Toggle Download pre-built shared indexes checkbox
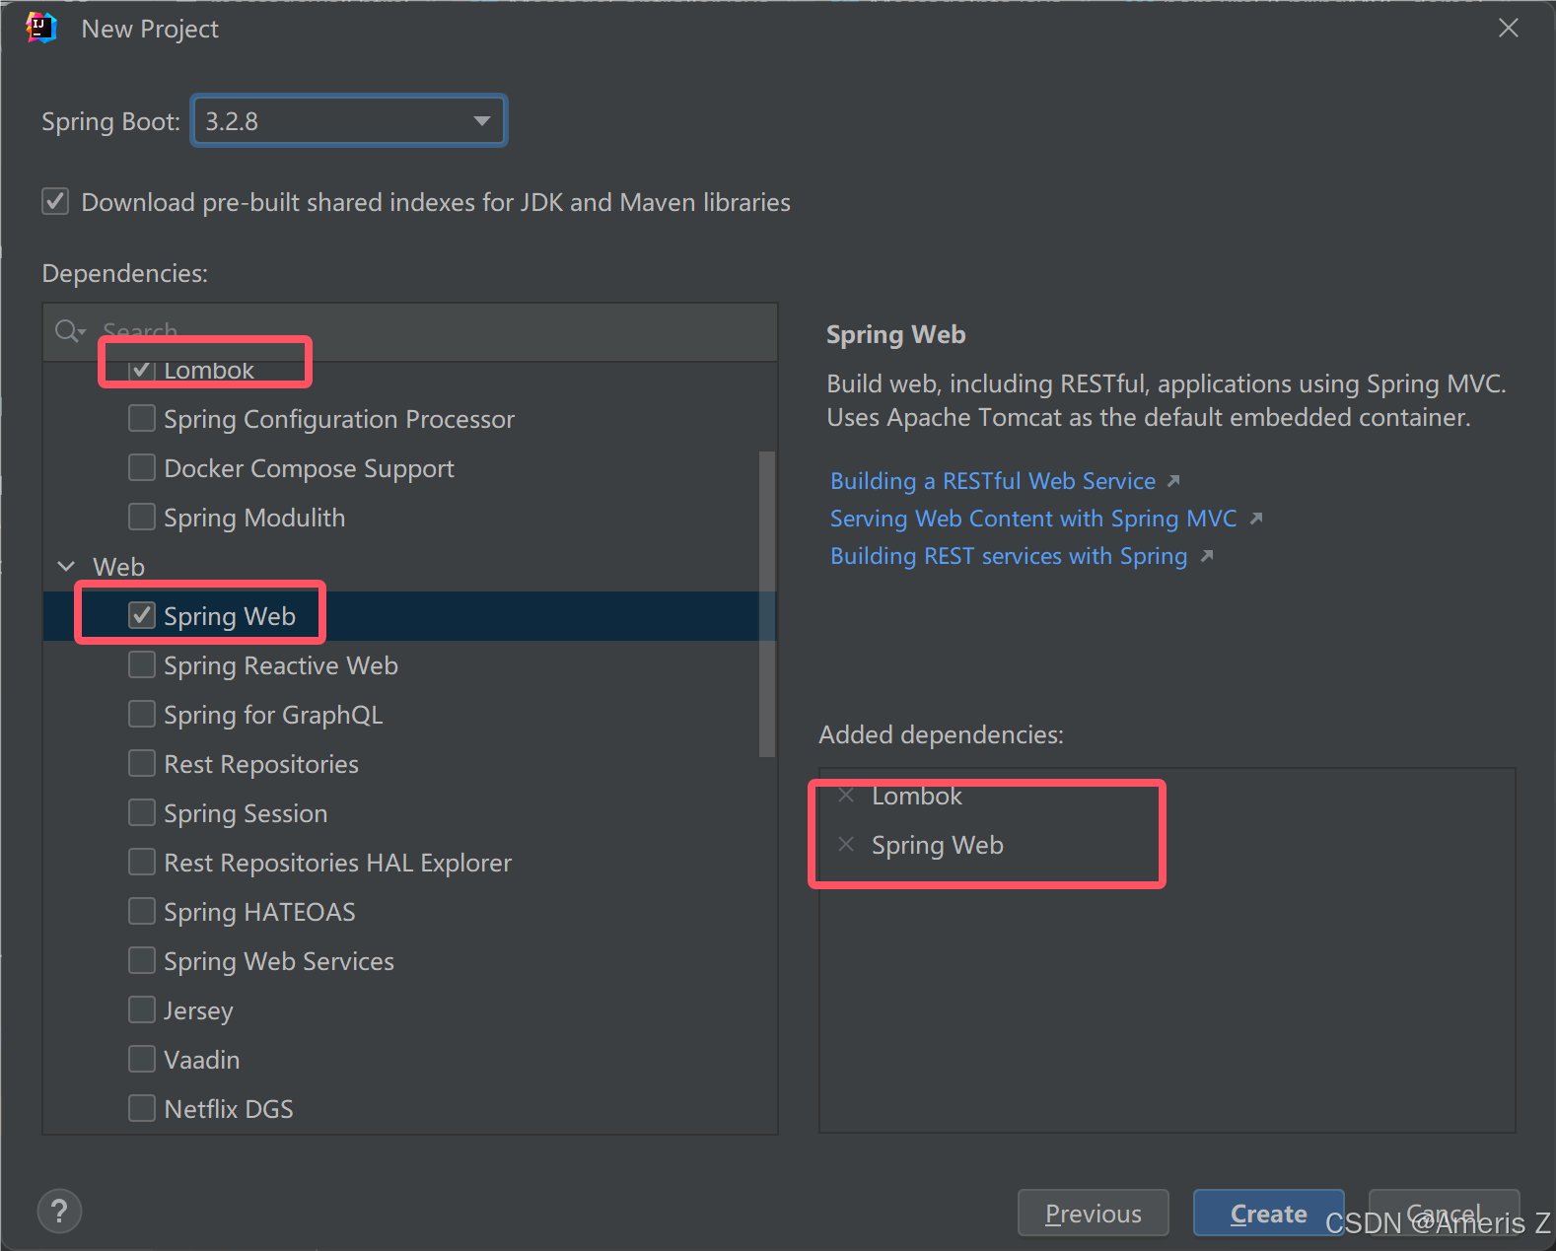Image resolution: width=1556 pixels, height=1251 pixels. [x=55, y=201]
